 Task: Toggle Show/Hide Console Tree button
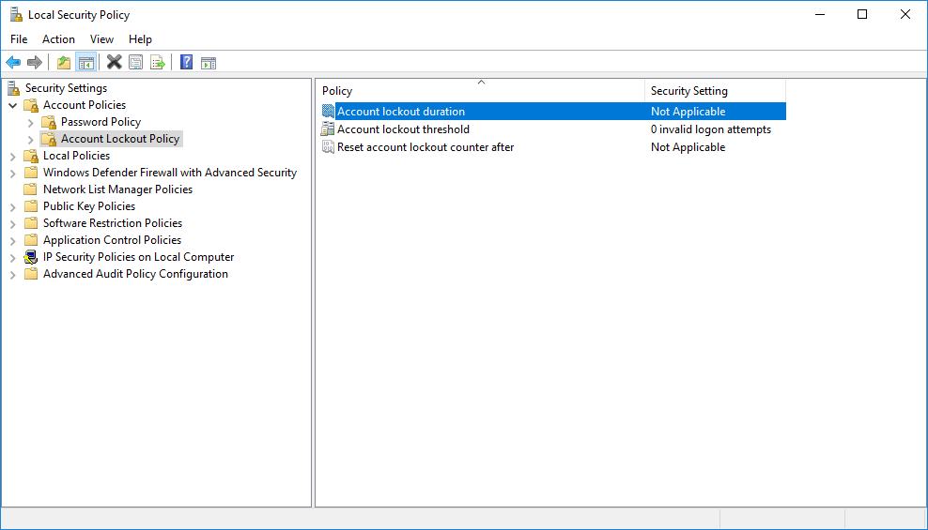(85, 63)
